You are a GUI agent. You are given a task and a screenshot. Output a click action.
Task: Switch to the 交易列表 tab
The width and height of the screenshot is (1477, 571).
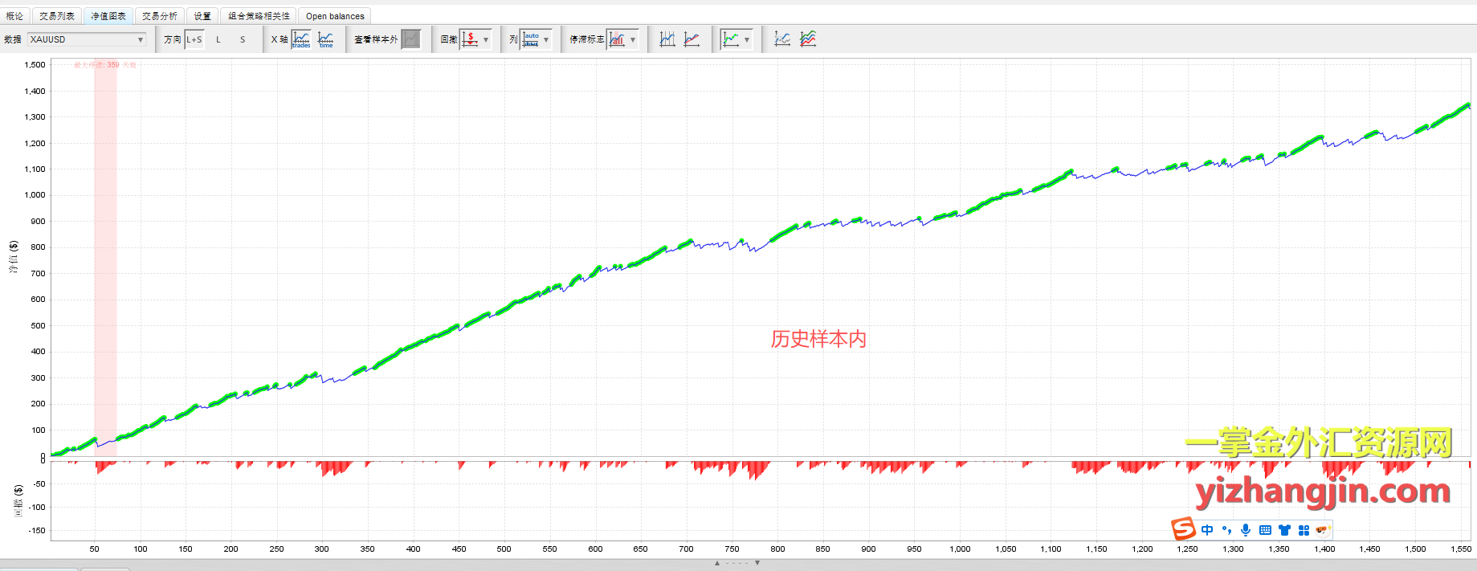(x=57, y=16)
